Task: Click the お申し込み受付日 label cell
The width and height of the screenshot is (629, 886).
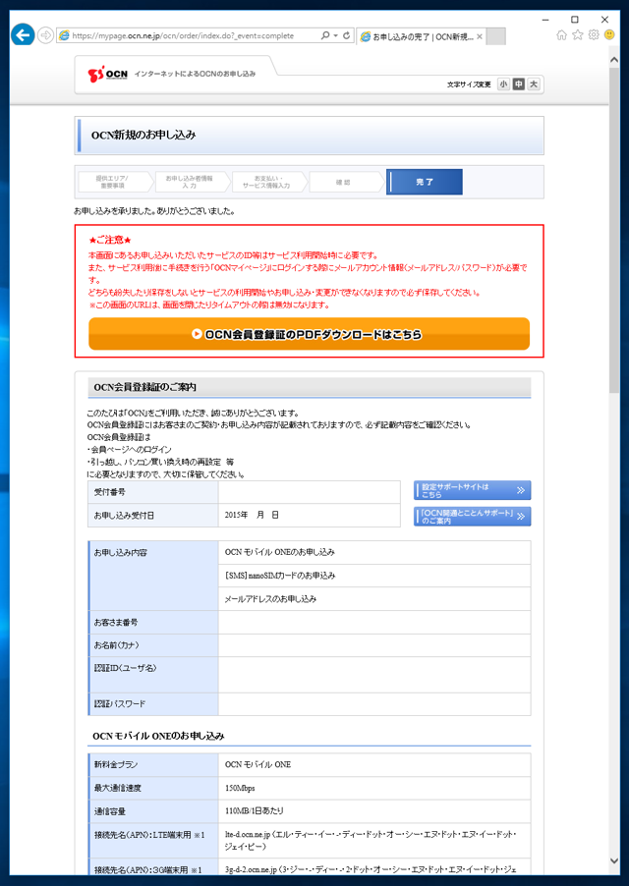Action: pos(153,516)
